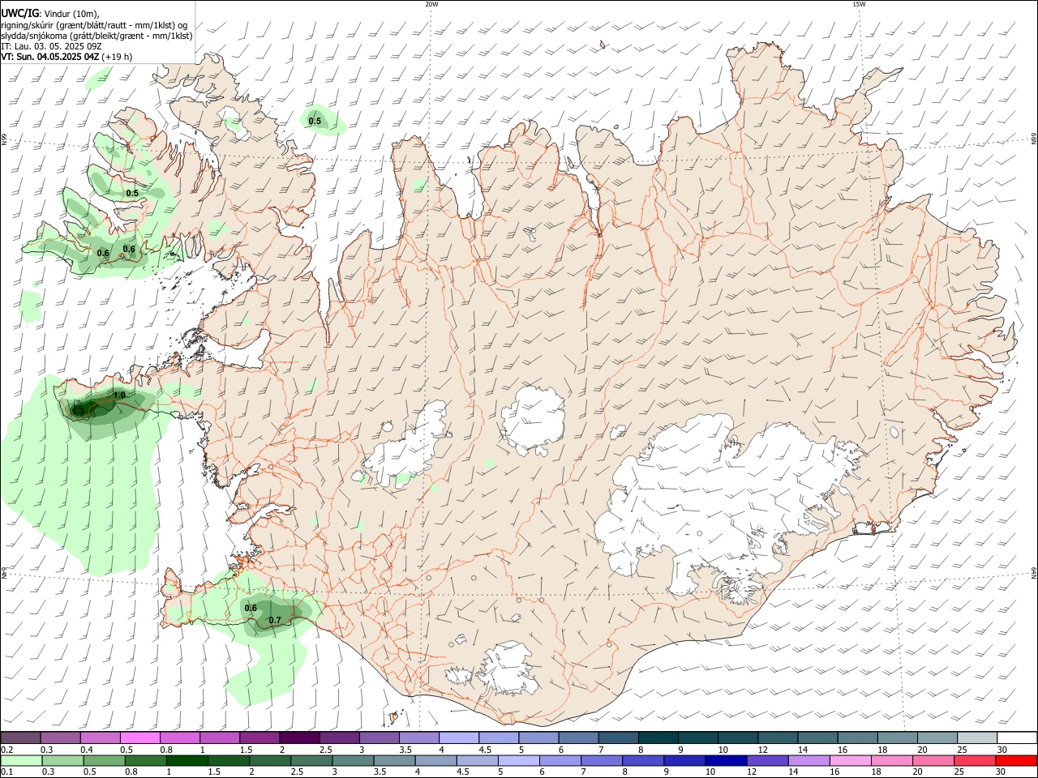Image resolution: width=1038 pixels, height=778 pixels.
Task: Select the light pink 16 swatch in lower scale
Action: click(x=851, y=760)
